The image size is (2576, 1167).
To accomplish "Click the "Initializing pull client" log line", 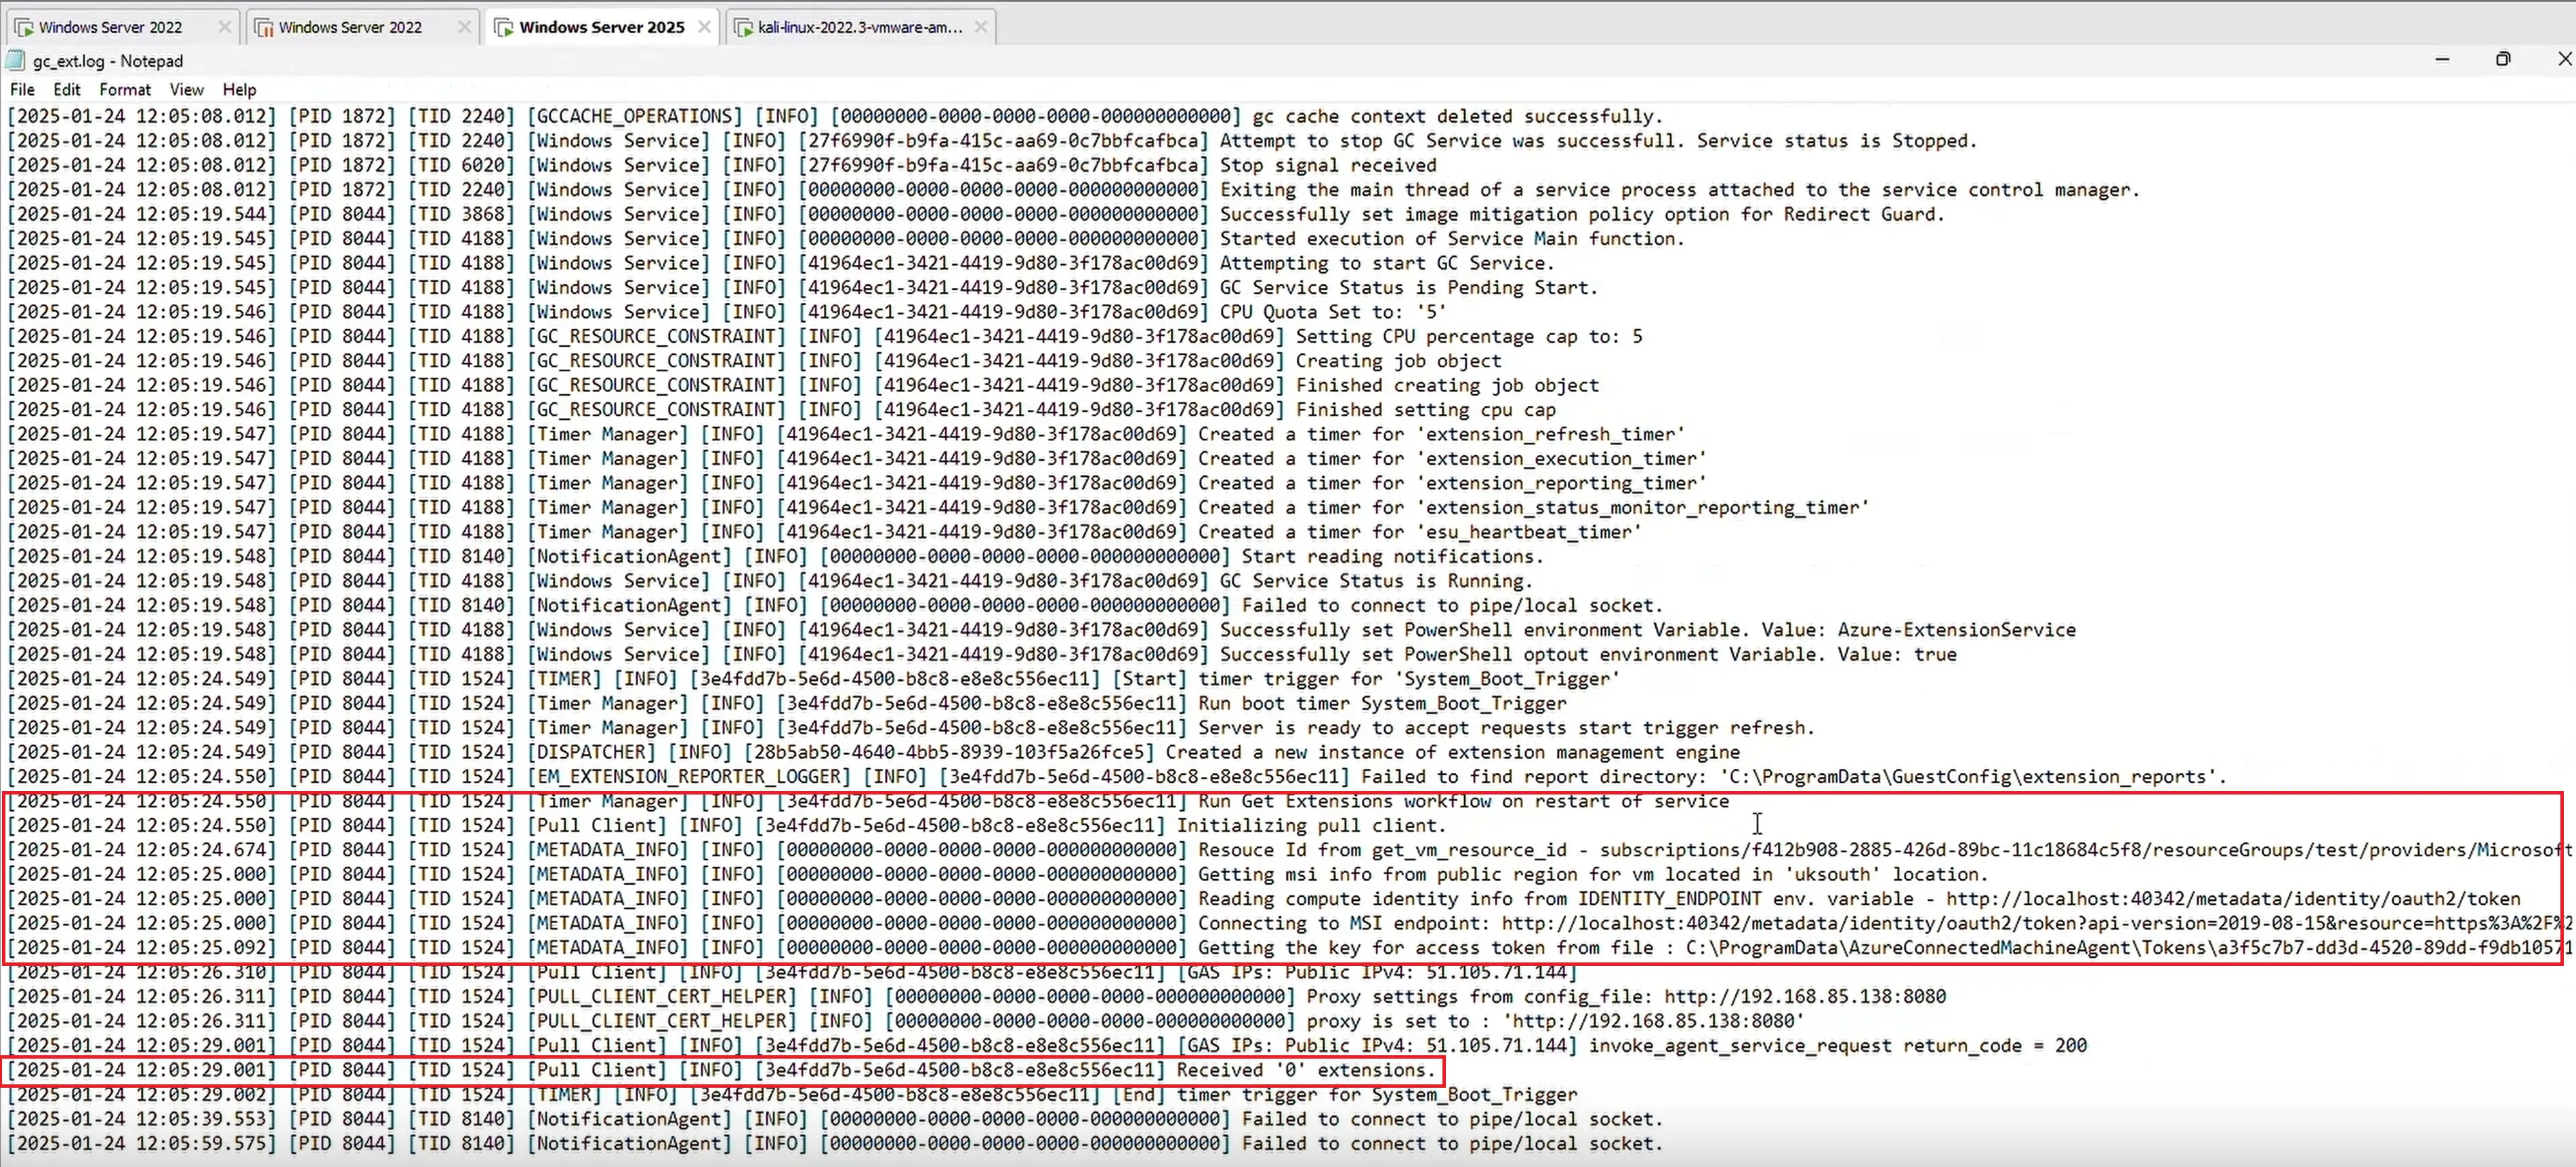I will click(x=1310, y=826).
